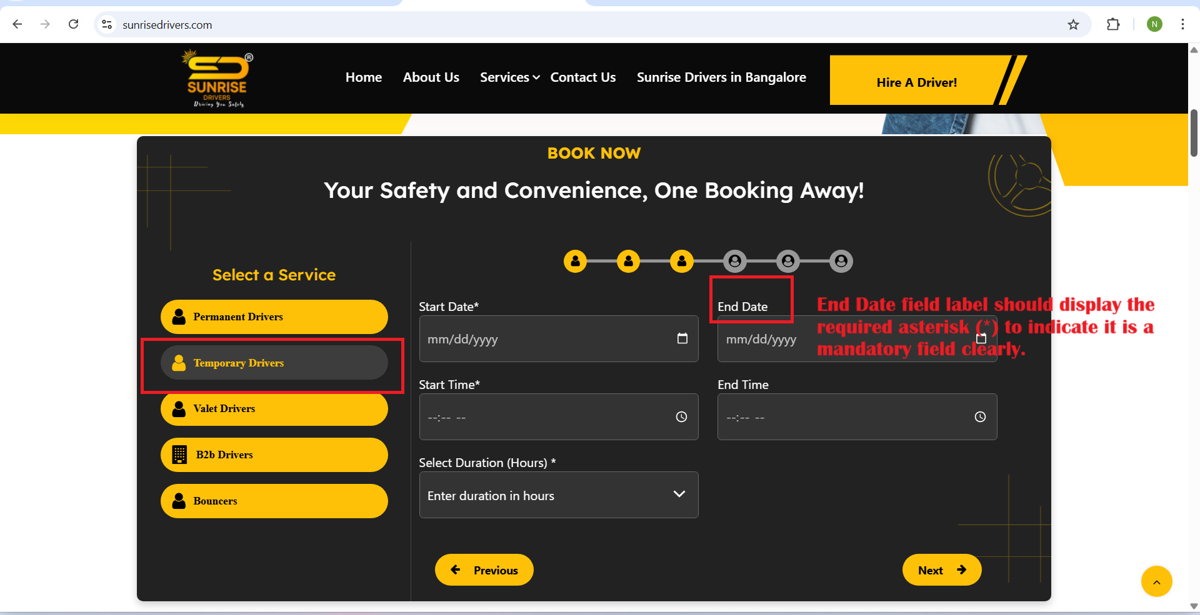The width and height of the screenshot is (1200, 615).
Task: Select the Valet Drivers service option
Action: [x=274, y=409]
